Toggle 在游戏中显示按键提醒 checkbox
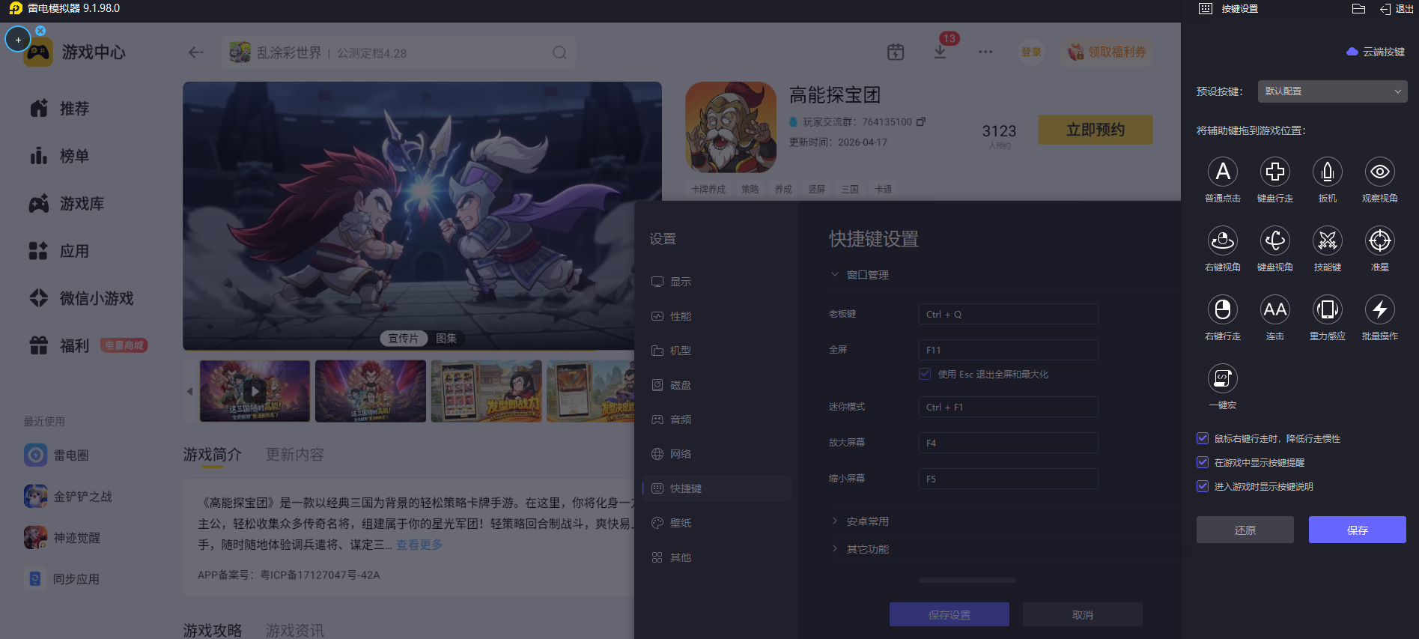This screenshot has width=1419, height=639. pyautogui.click(x=1203, y=462)
